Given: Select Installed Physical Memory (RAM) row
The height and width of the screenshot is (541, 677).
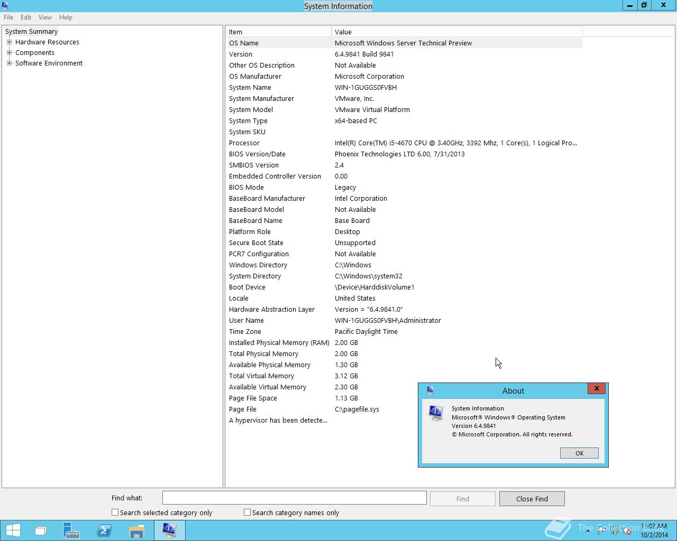Looking at the screenshot, I should click(405, 343).
